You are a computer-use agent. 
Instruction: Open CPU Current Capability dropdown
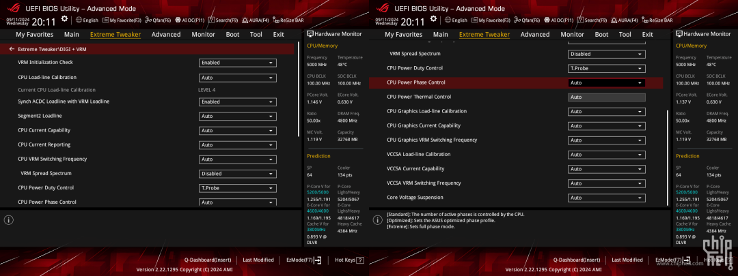(238, 130)
